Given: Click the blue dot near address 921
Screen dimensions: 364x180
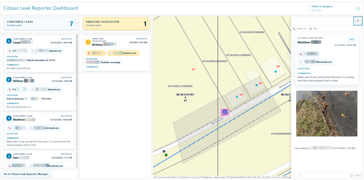Looking at the screenshot, I should (257, 85).
